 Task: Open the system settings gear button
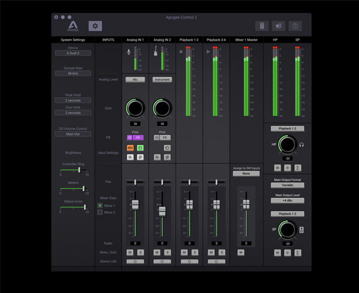coord(95,26)
